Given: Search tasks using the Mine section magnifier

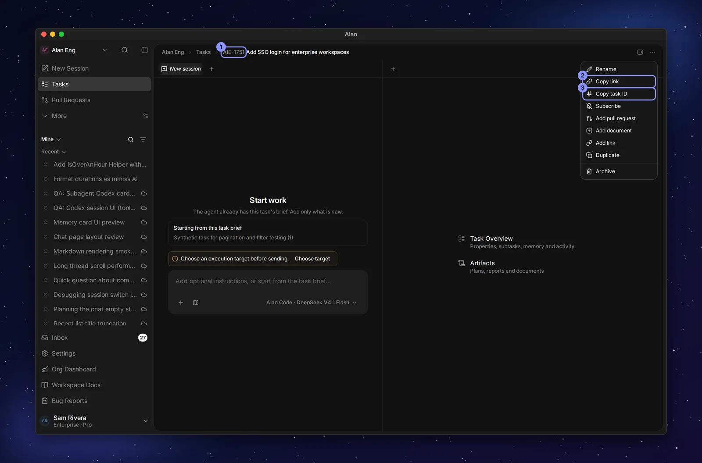Looking at the screenshot, I should pyautogui.click(x=131, y=139).
